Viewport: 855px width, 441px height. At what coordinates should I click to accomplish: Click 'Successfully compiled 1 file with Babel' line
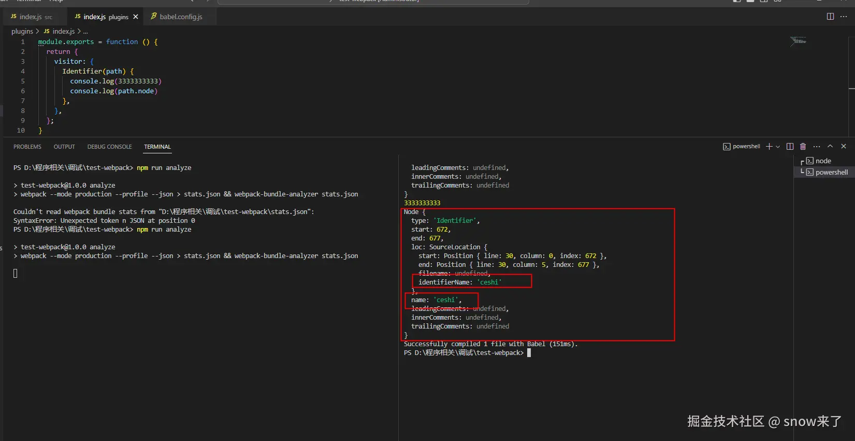coord(490,344)
